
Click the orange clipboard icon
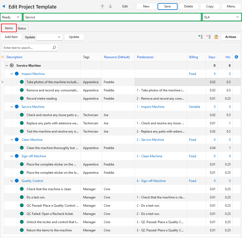click(216, 37)
